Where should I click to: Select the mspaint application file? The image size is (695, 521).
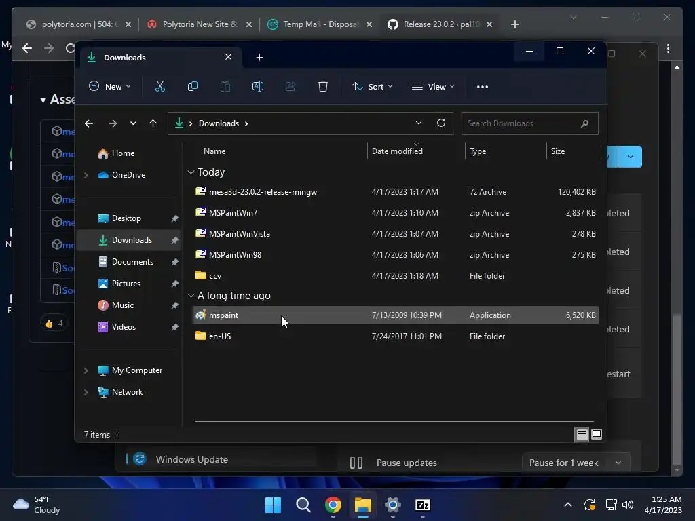coord(396,315)
